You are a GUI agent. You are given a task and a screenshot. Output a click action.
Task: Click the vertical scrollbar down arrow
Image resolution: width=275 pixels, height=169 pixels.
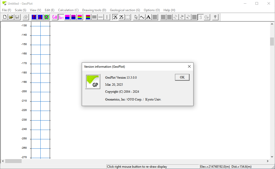click(x=272, y=157)
